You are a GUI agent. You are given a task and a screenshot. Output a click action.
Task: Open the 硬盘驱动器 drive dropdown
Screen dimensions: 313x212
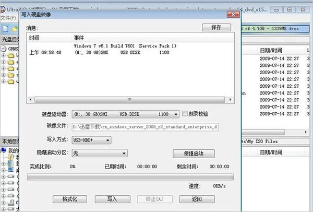[x=176, y=114]
